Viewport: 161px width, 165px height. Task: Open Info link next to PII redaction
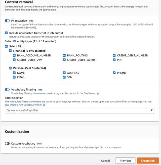pyautogui.click(x=31, y=21)
